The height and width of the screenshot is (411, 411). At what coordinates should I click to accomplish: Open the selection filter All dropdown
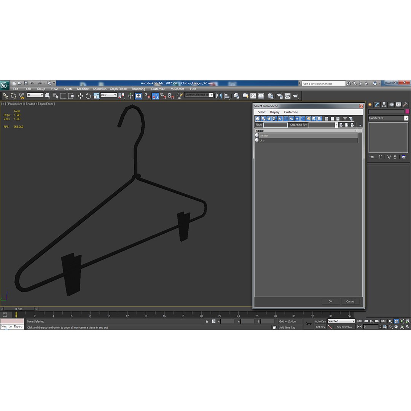point(35,95)
